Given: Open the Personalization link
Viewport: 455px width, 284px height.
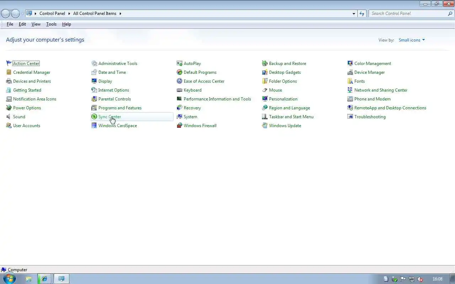Looking at the screenshot, I should coord(283,99).
